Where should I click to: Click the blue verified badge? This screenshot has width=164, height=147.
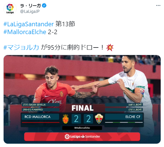pos(44,6)
